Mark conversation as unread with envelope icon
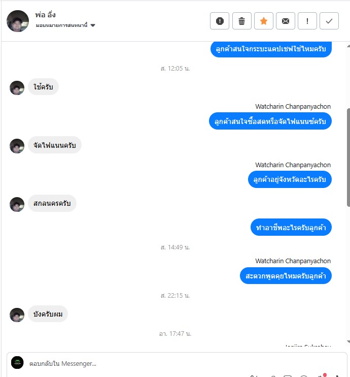 point(286,21)
